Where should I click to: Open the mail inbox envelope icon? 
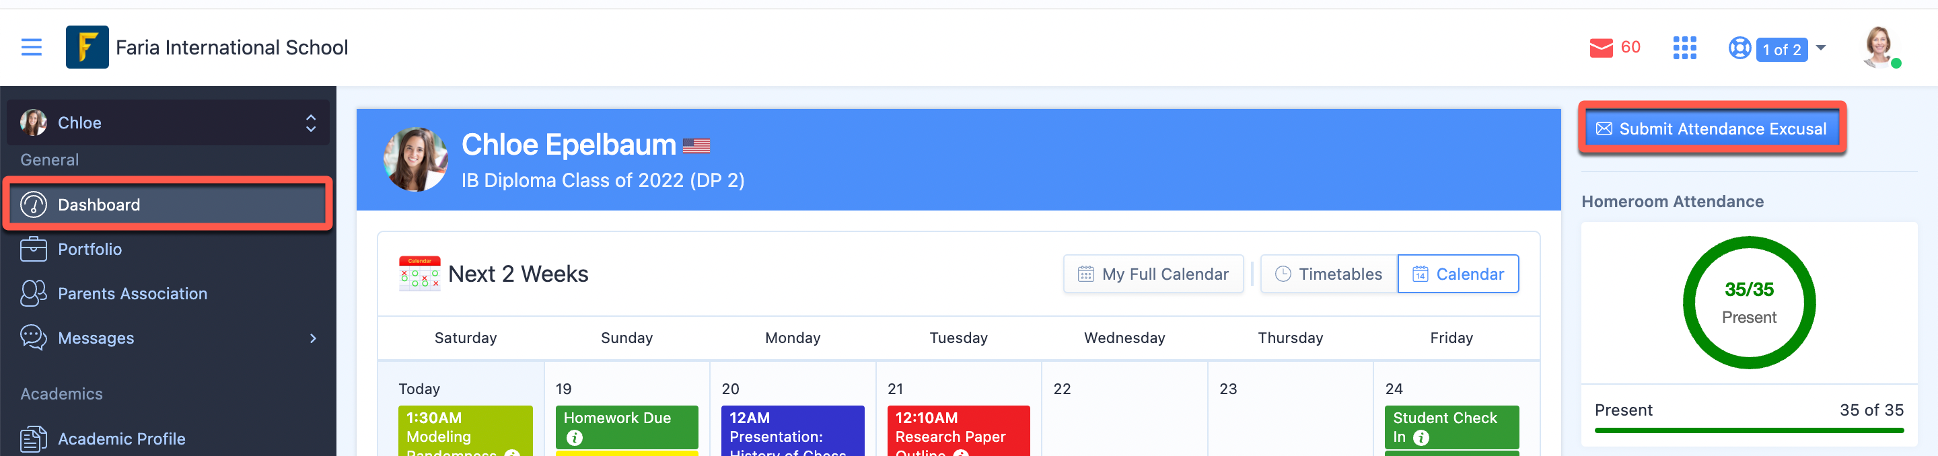click(1600, 48)
